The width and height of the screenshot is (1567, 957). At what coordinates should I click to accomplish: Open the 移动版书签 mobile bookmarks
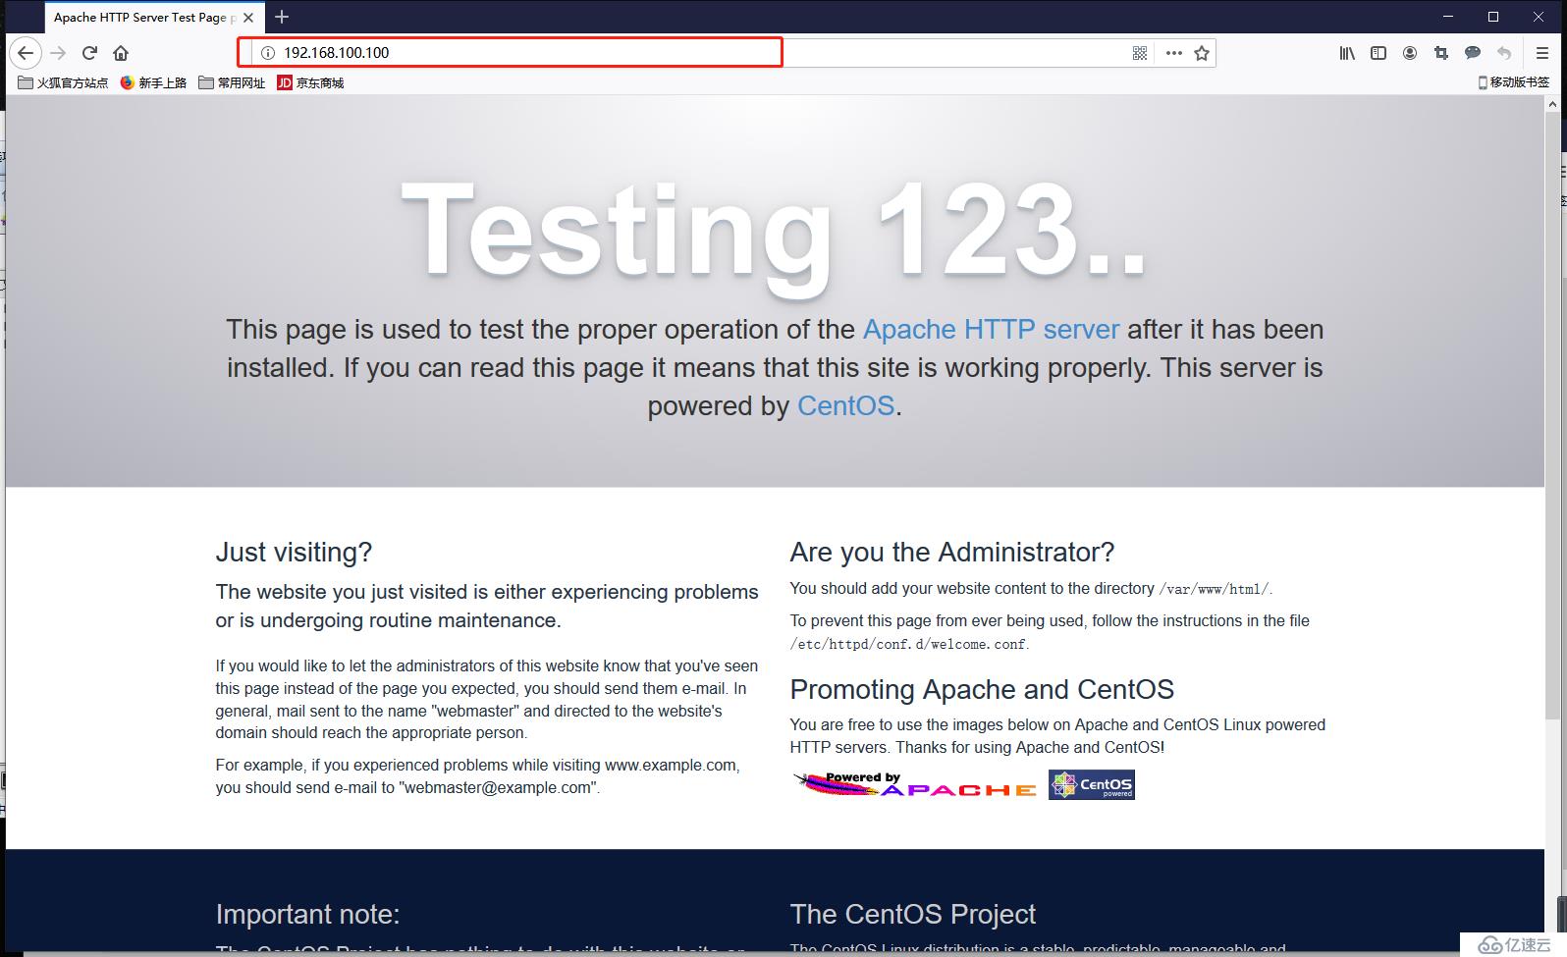(x=1514, y=82)
